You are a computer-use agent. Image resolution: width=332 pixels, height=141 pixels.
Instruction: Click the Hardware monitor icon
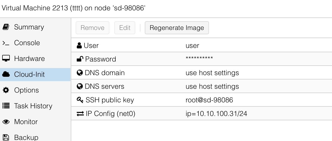[x=6, y=59]
